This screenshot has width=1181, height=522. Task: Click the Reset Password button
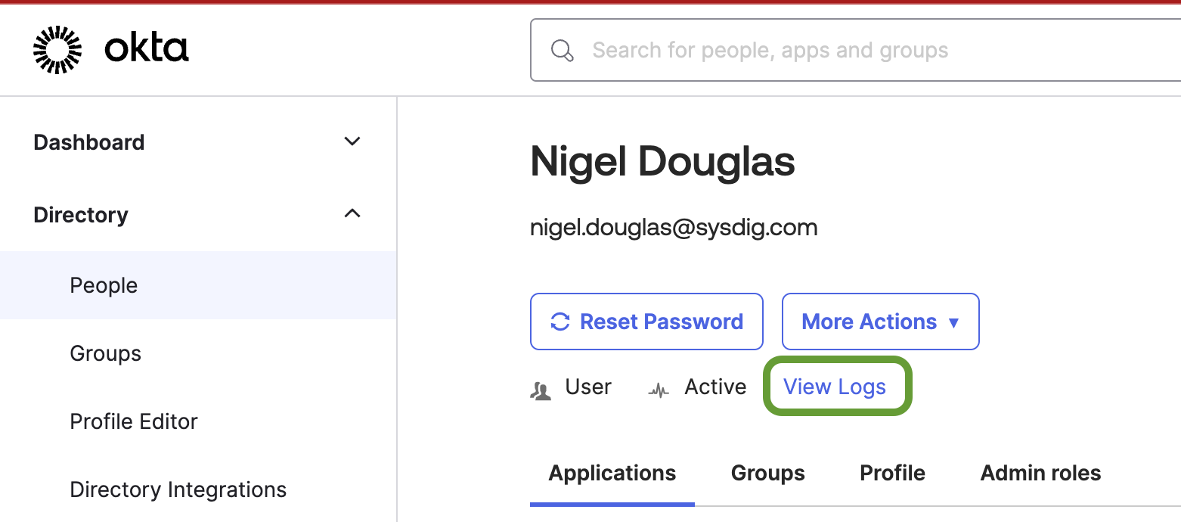646,322
